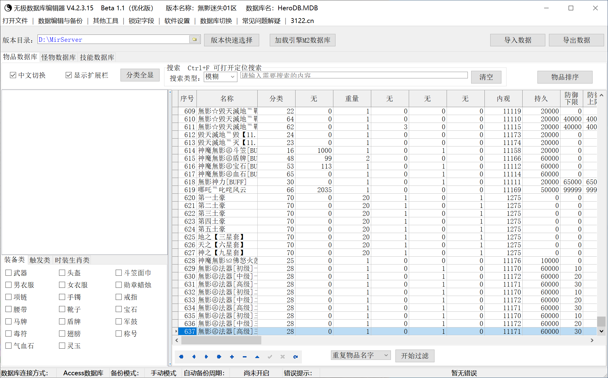Switch to 技能数据库 tab

(x=97, y=57)
